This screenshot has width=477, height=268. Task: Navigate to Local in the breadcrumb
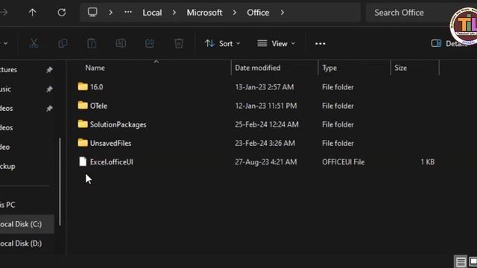[x=152, y=13]
